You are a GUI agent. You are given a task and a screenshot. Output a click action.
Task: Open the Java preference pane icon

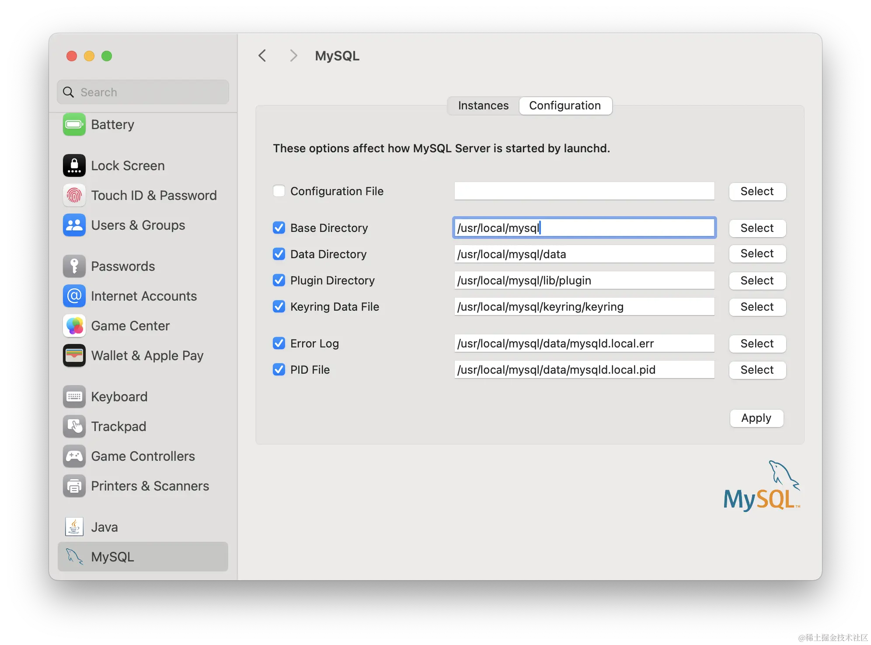[74, 527]
